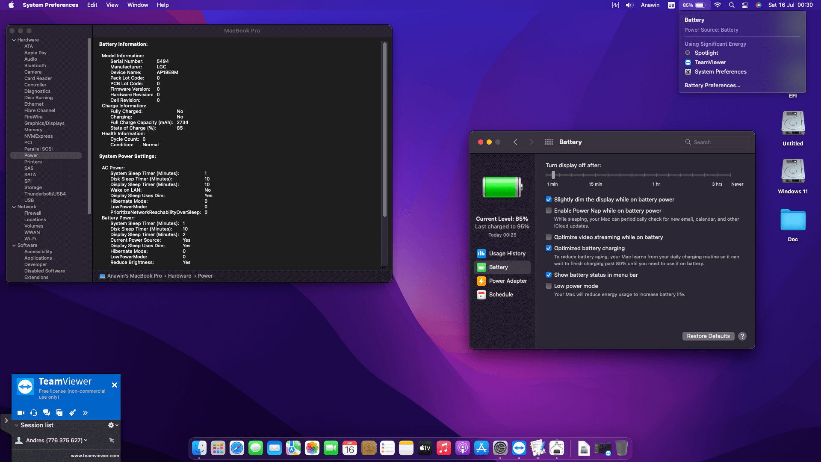Image resolution: width=821 pixels, height=462 pixels.
Task: Close the TeamViewer session panel
Action: click(115, 385)
